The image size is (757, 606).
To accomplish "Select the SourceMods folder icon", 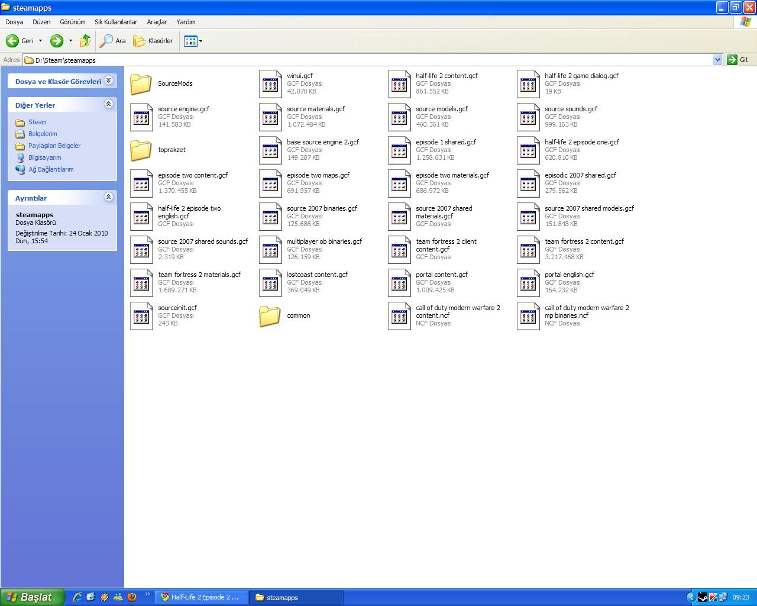I will click(x=141, y=83).
